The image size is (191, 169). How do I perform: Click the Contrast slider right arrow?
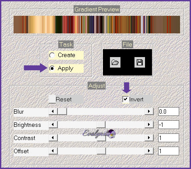point(149,138)
